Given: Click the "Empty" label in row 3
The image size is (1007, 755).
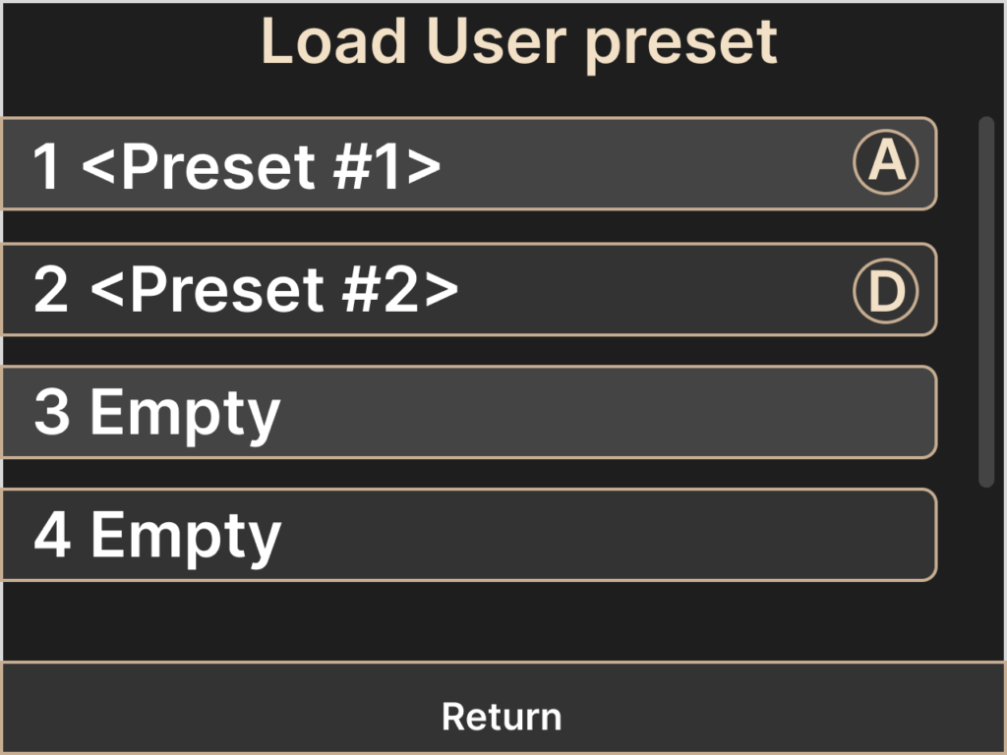Looking at the screenshot, I should [185, 414].
